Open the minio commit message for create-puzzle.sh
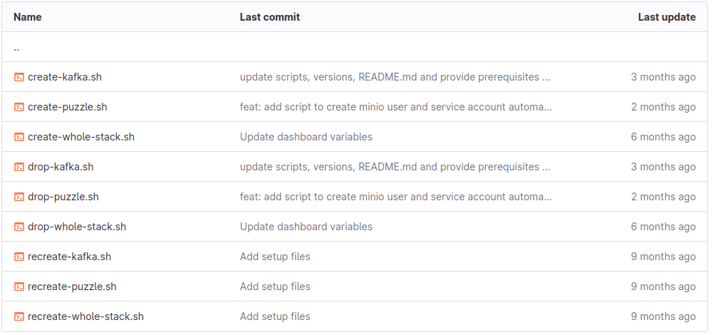The width and height of the screenshot is (713, 335). point(396,107)
